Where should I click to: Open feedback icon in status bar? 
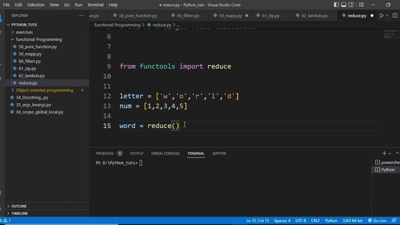coord(394,221)
